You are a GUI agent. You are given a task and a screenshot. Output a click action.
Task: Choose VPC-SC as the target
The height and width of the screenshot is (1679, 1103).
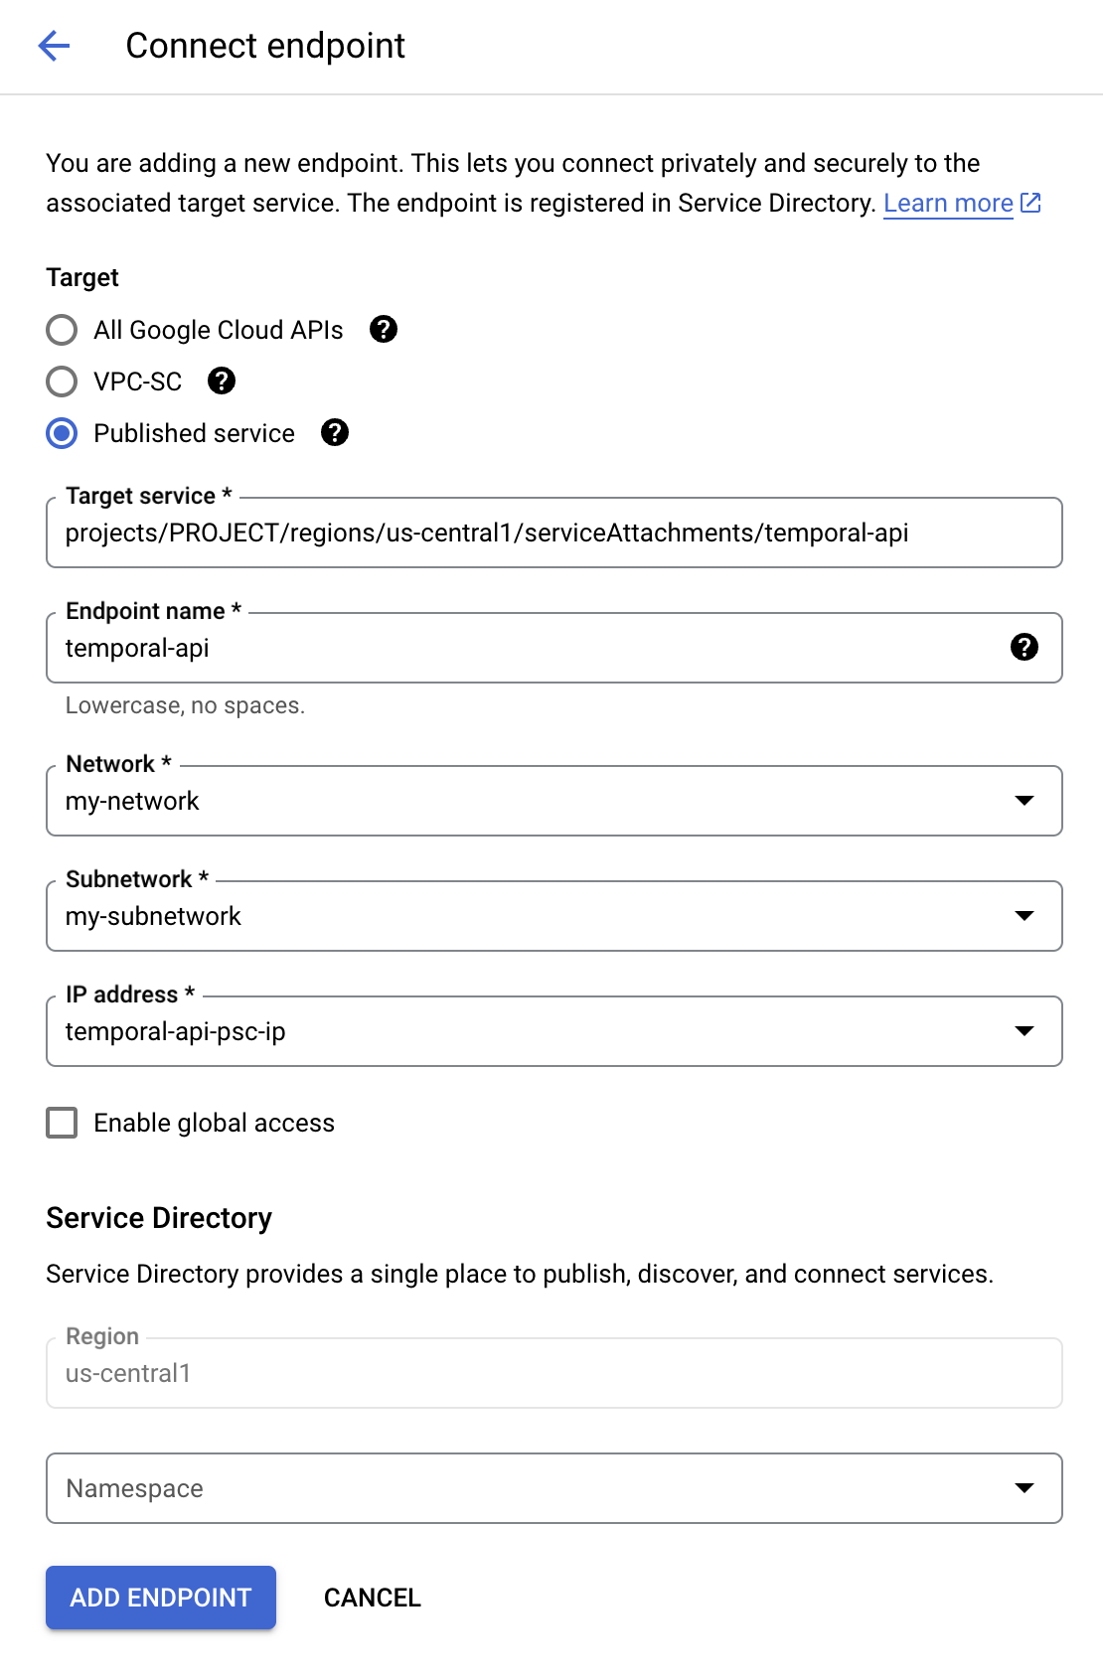(x=61, y=382)
